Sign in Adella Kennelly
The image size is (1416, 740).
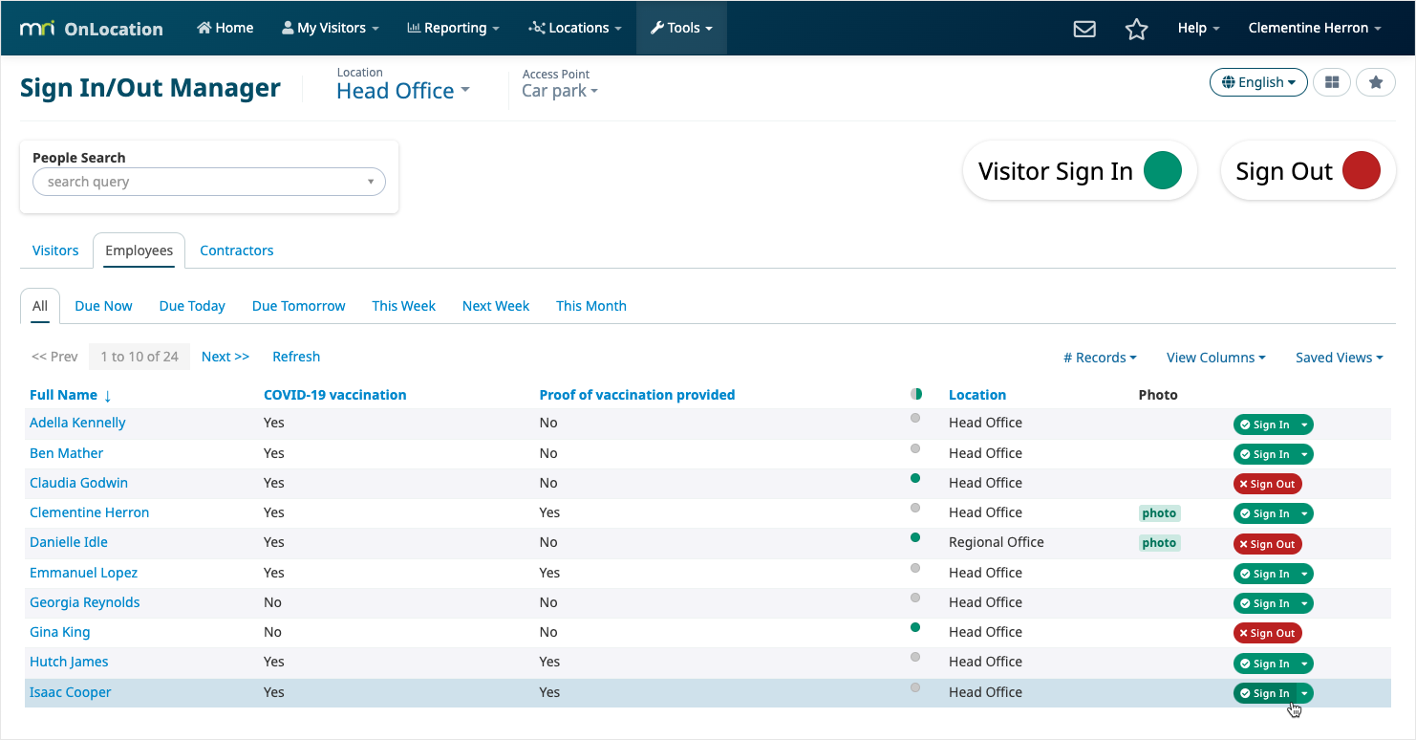pos(1265,424)
